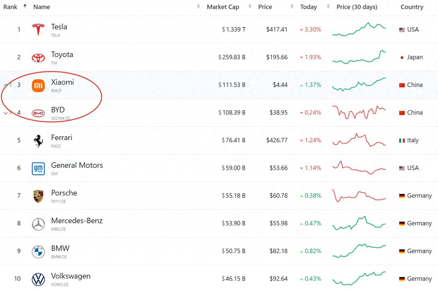The width and height of the screenshot is (438, 292).
Task: Click the China flag in Xiaomi row
Action: click(x=402, y=85)
